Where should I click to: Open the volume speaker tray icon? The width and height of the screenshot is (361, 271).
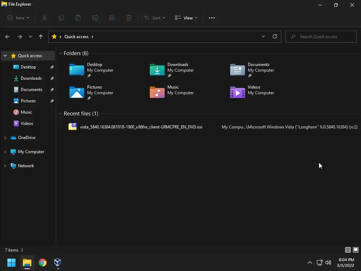(328, 263)
